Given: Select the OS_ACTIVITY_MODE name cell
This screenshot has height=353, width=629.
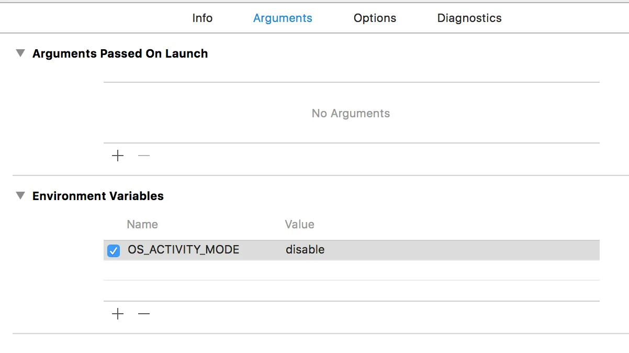Looking at the screenshot, I should coord(183,250).
